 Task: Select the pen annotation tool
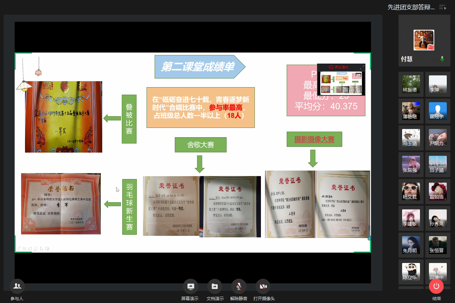[19, 248]
